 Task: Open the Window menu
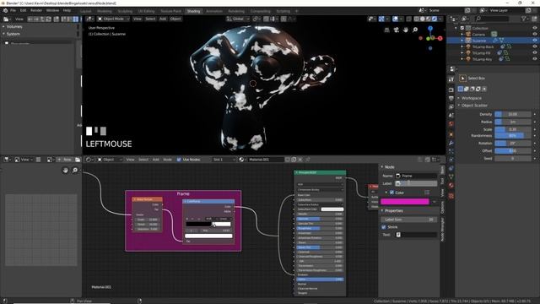coord(52,11)
